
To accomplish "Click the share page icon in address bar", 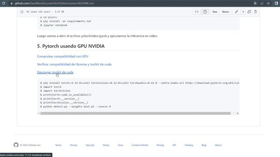I will 262,3.
